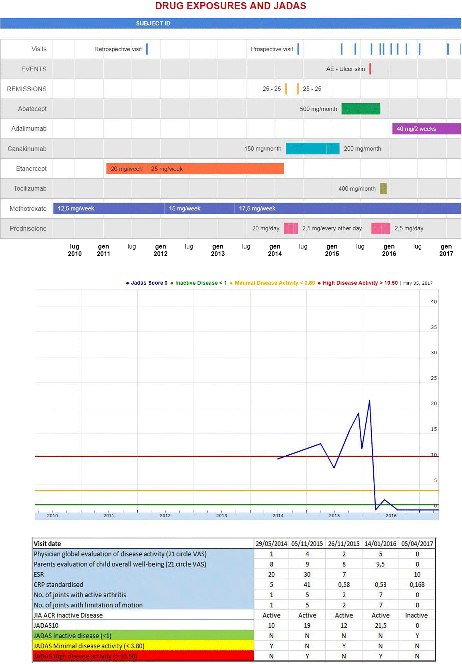Click the JADAS10 row label
The width and height of the screenshot is (462, 664).
46,625
